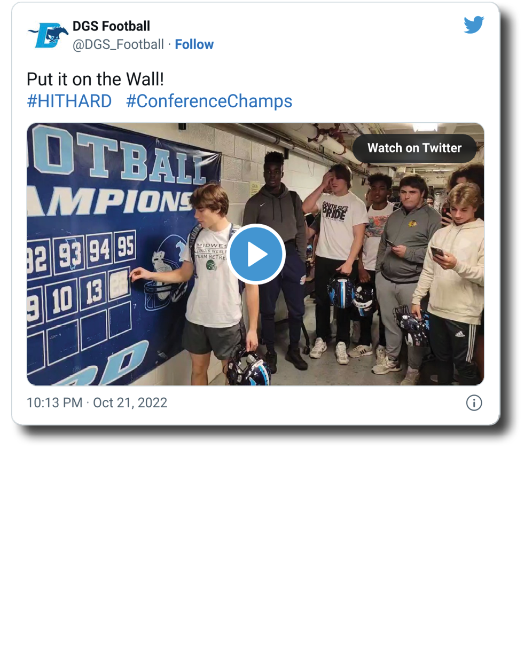Open the @DGS_Football handle link

[x=118, y=44]
